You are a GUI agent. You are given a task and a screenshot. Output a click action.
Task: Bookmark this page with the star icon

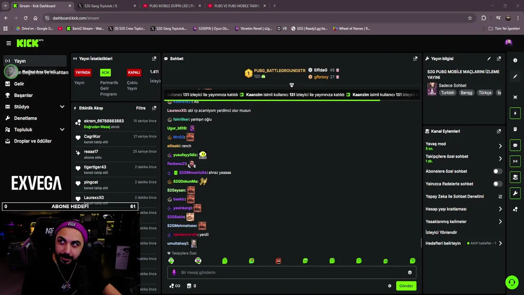coord(470,18)
